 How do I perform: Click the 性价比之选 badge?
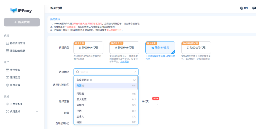click(x=116, y=43)
